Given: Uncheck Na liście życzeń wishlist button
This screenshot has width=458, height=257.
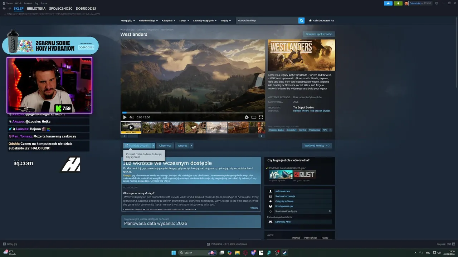Looking at the screenshot, I should coord(137,146).
